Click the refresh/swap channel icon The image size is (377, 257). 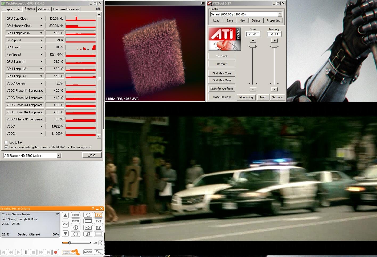[x=88, y=215]
